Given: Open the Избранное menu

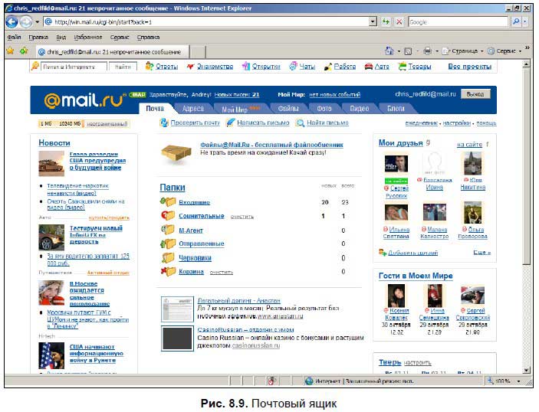Looking at the screenshot, I should pyautogui.click(x=88, y=37).
